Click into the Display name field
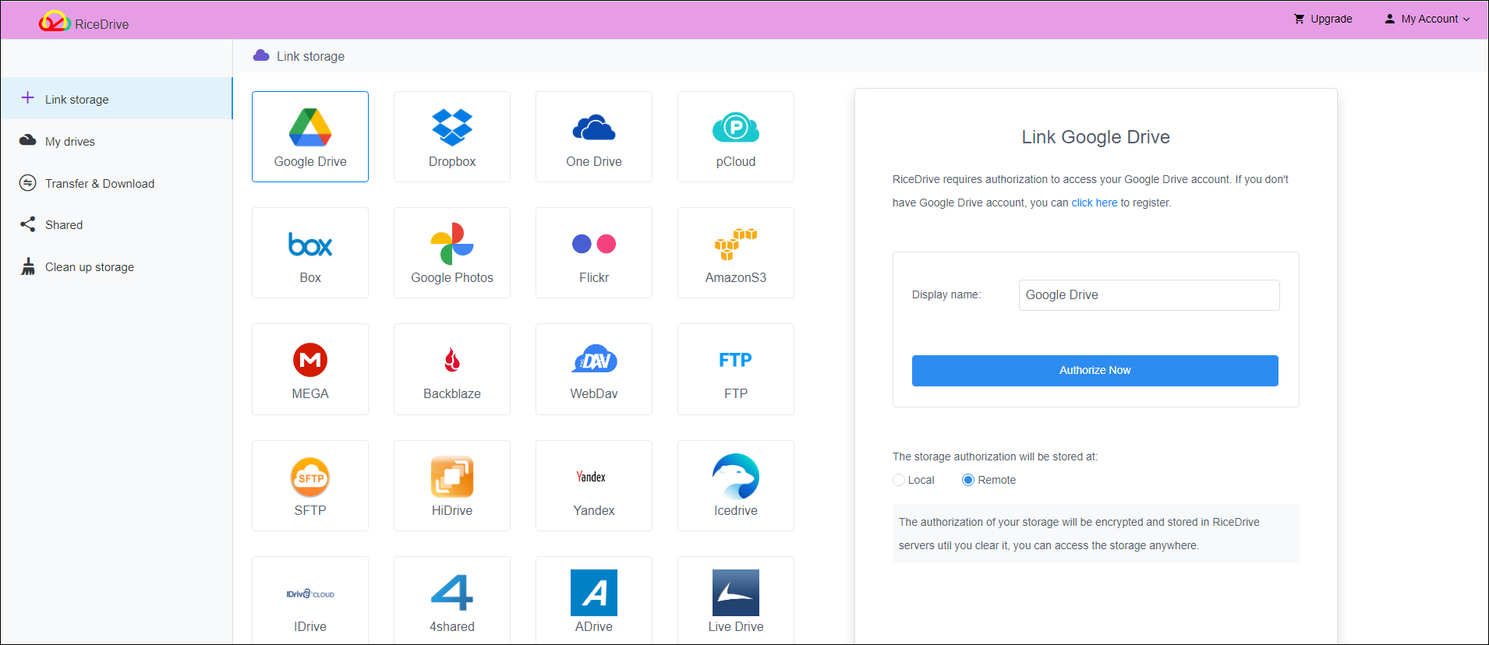 pos(1149,295)
